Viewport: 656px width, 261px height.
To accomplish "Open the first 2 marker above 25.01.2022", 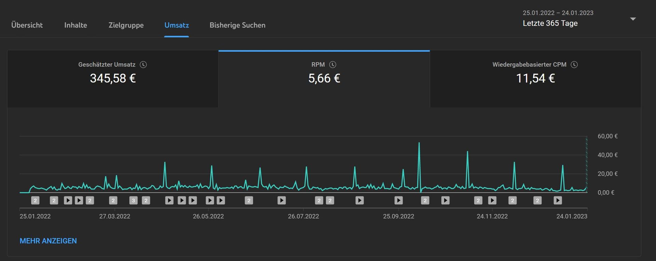I will pyautogui.click(x=35, y=201).
